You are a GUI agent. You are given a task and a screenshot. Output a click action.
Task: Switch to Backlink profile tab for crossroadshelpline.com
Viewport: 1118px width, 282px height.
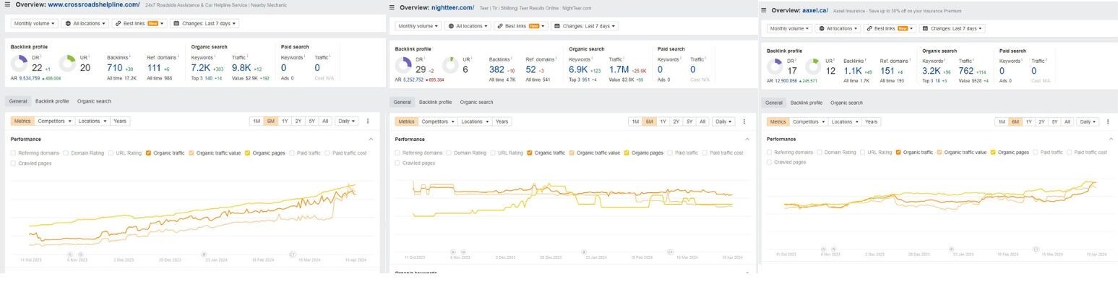point(52,101)
